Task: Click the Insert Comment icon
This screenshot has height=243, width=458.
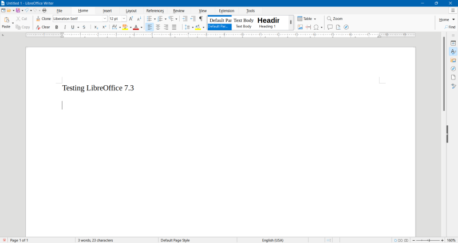Action: [x=330, y=27]
